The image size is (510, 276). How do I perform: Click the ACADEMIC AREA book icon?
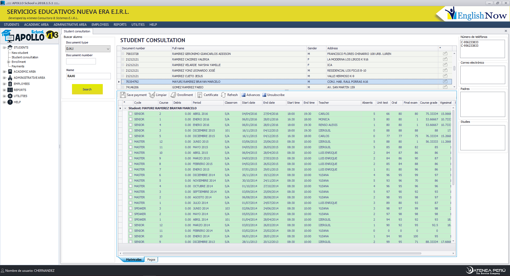10,72
